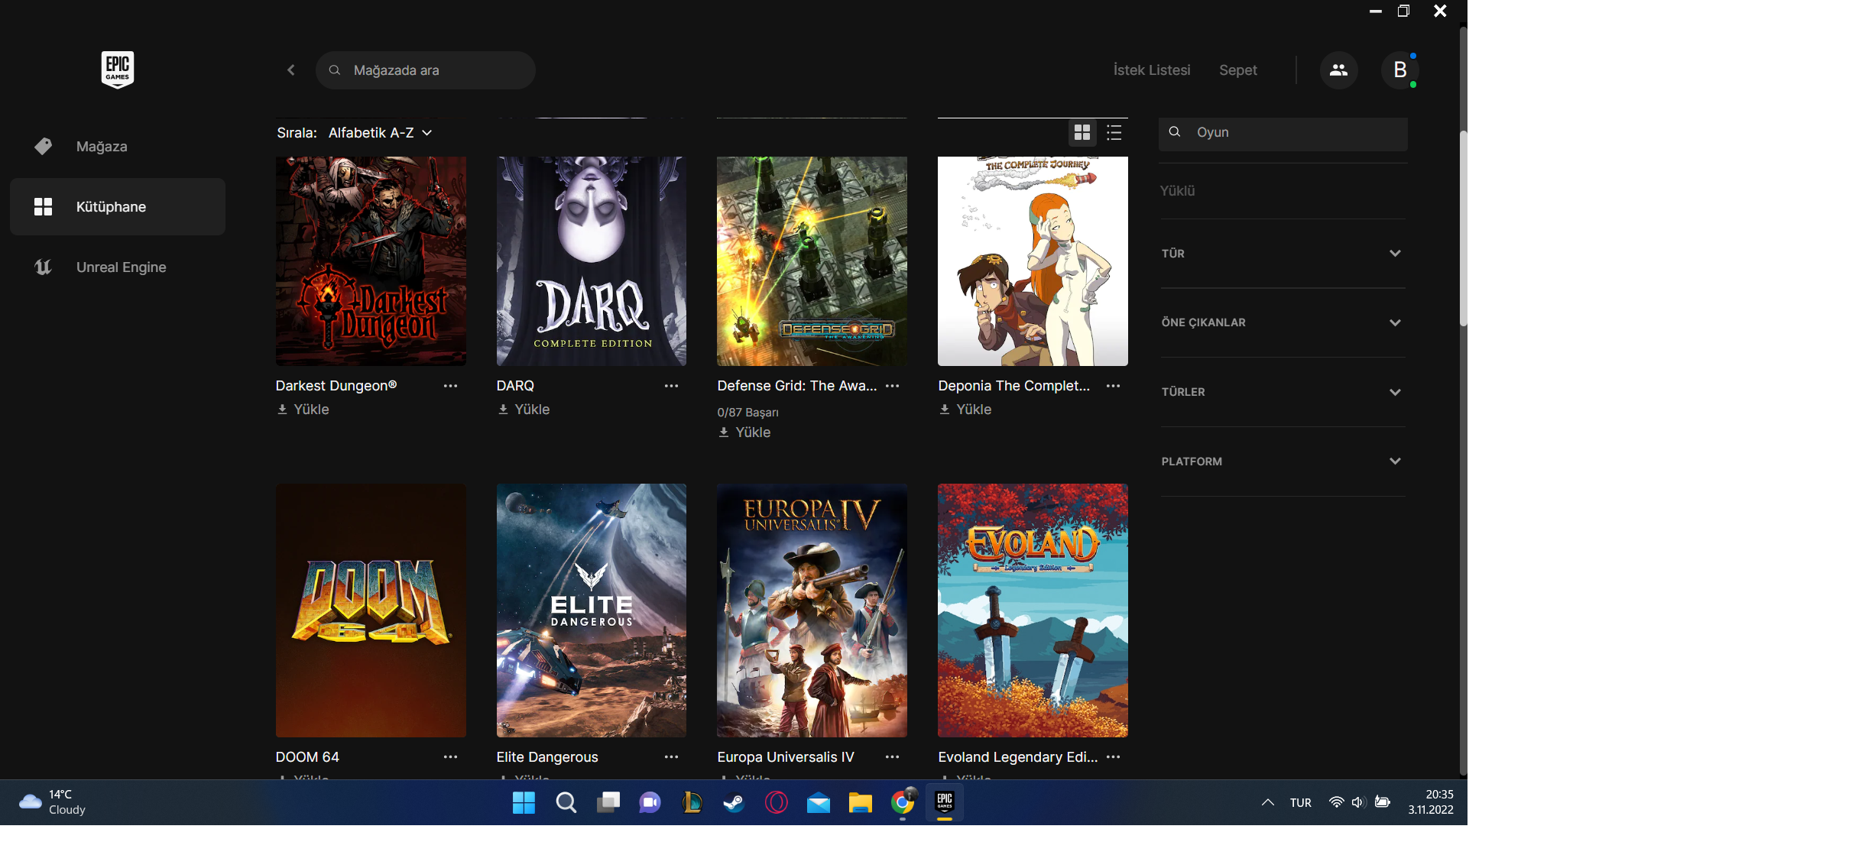The height and width of the screenshot is (868, 1868).
Task: Open the Deponia cover thumbnail
Action: click(x=1033, y=261)
